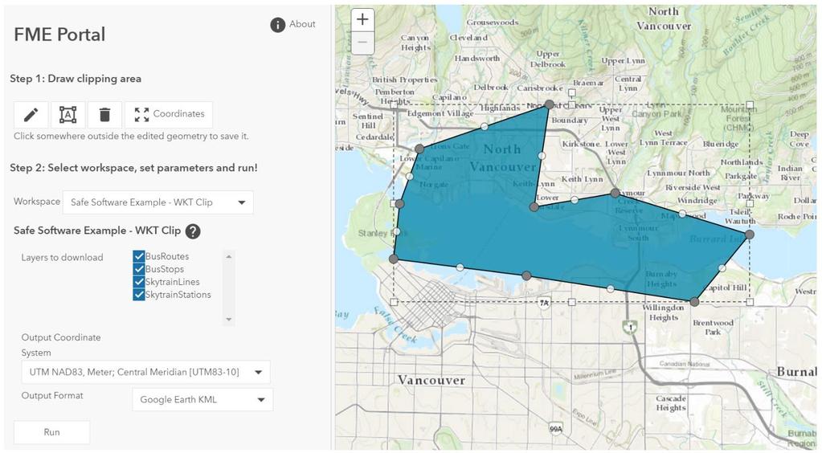Click the Brentwood Park map label
Image resolution: width=822 pixels, height=453 pixels.
pos(713,327)
